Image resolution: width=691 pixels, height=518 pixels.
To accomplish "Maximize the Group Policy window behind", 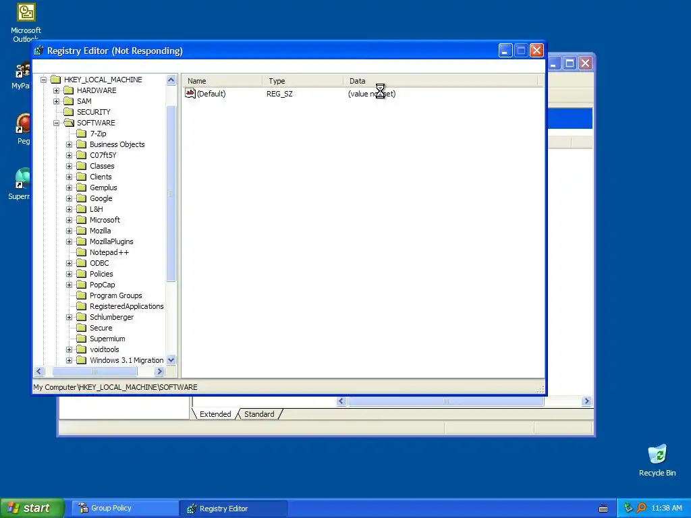I will (x=570, y=63).
